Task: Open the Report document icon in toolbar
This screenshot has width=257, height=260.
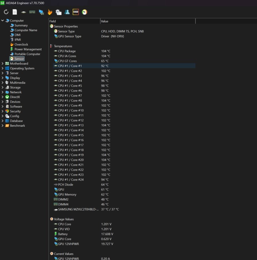Action: click(15, 12)
